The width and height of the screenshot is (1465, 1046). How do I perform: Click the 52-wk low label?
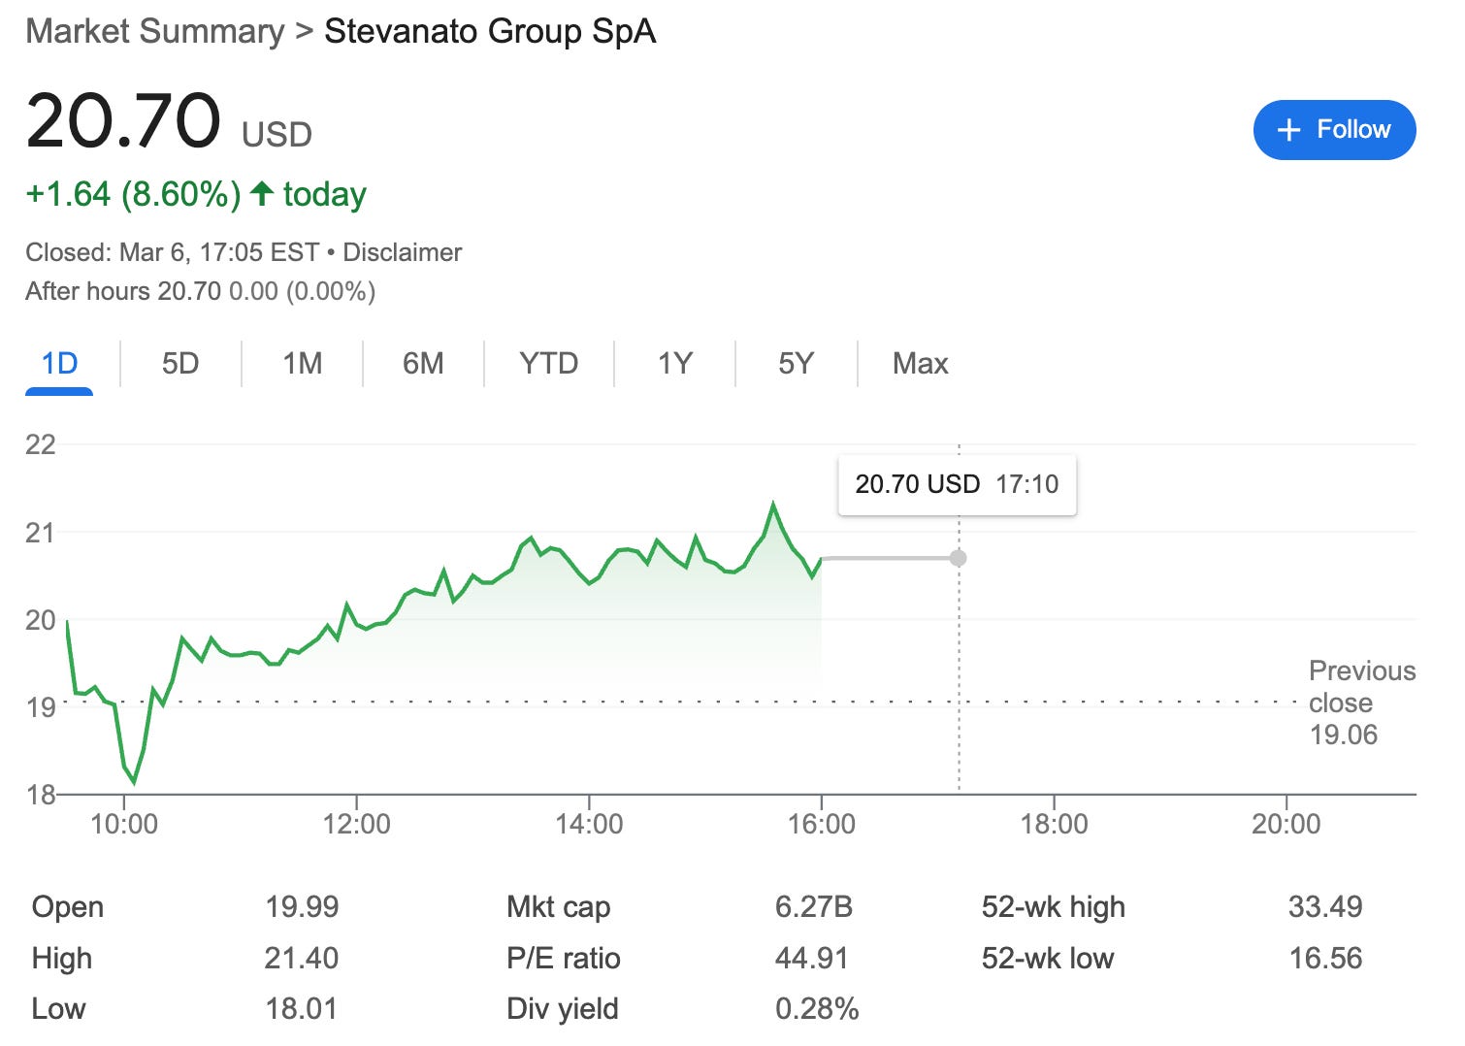(1047, 958)
